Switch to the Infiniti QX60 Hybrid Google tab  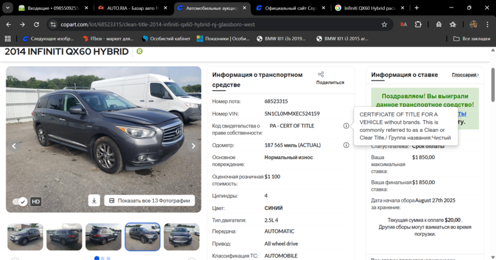click(x=370, y=8)
